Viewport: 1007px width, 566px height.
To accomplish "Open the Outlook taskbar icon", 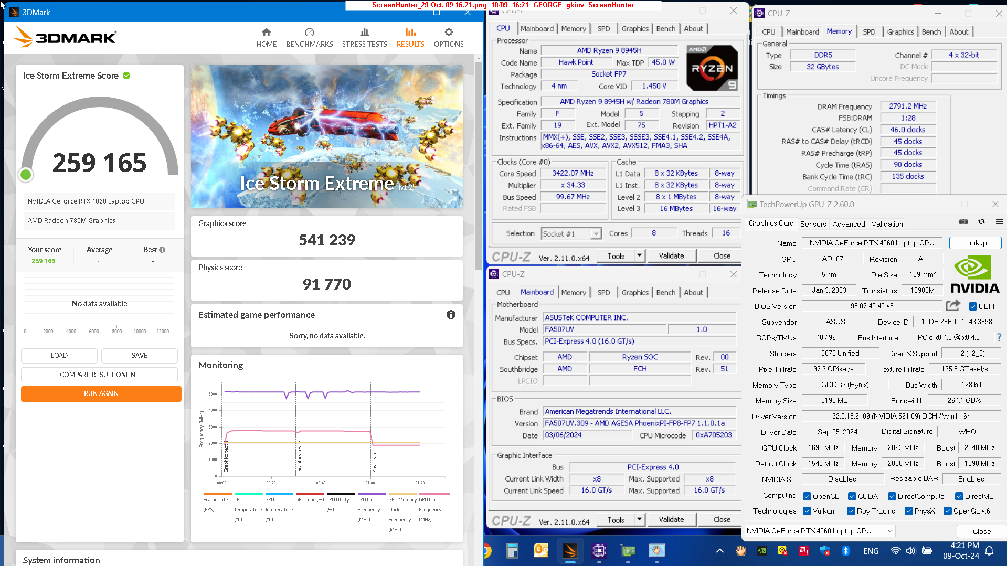I will (540, 551).
